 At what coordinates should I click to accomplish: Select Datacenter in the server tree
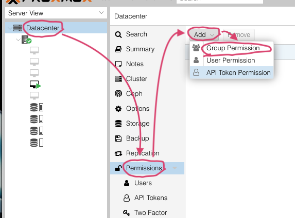43,28
